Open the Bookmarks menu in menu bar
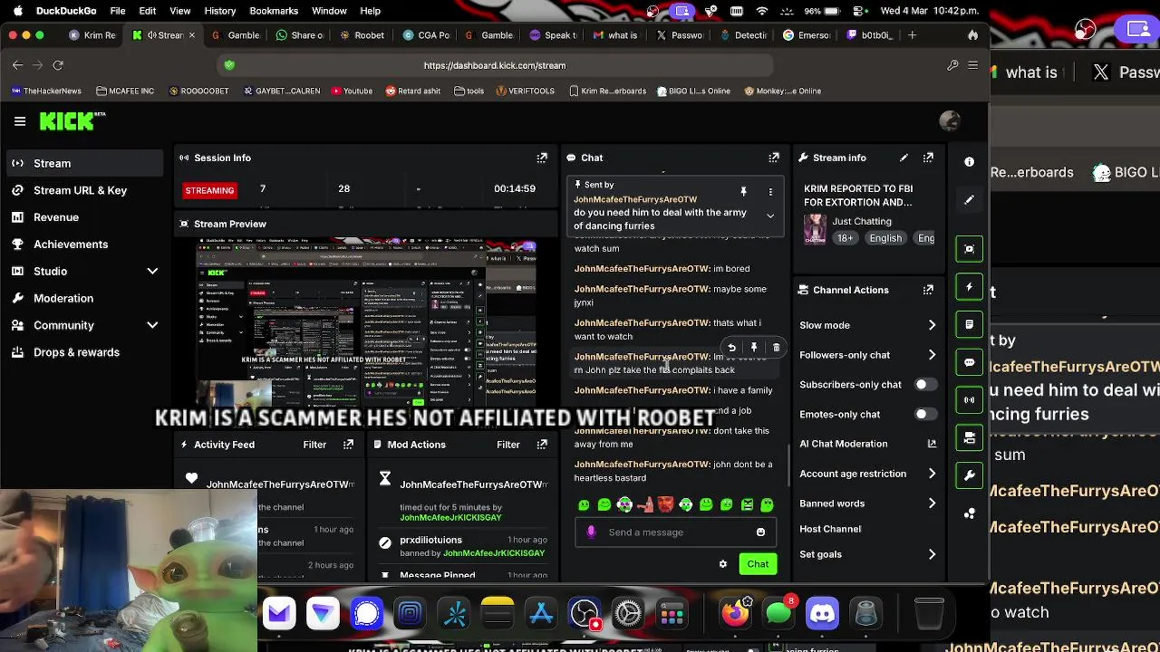This screenshot has width=1160, height=652. 274,11
